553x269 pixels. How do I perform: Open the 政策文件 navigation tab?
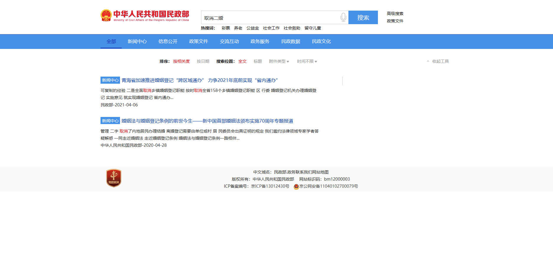click(198, 42)
